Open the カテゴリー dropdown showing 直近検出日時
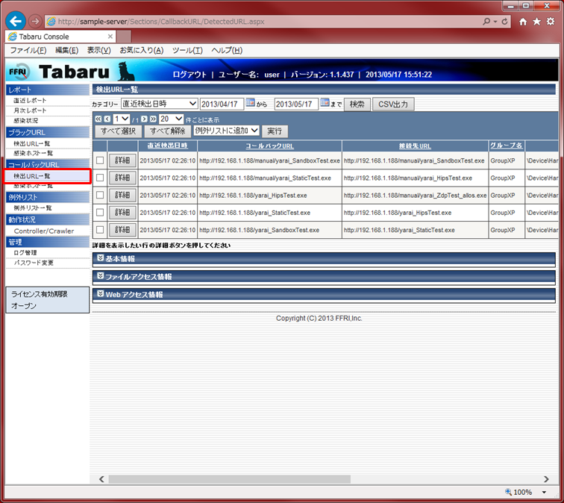The width and height of the screenshot is (564, 503). [159, 104]
